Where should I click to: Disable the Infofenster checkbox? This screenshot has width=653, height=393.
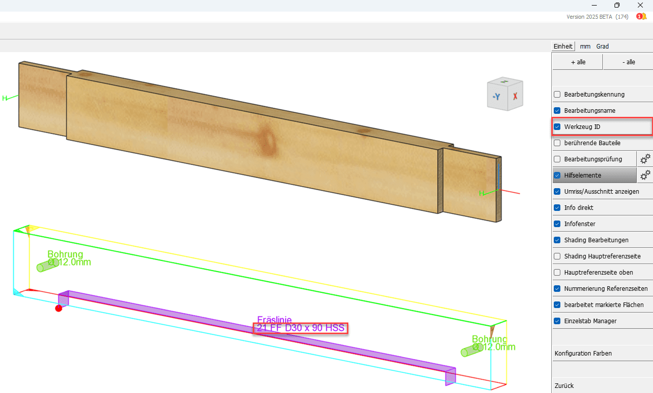pyautogui.click(x=557, y=224)
